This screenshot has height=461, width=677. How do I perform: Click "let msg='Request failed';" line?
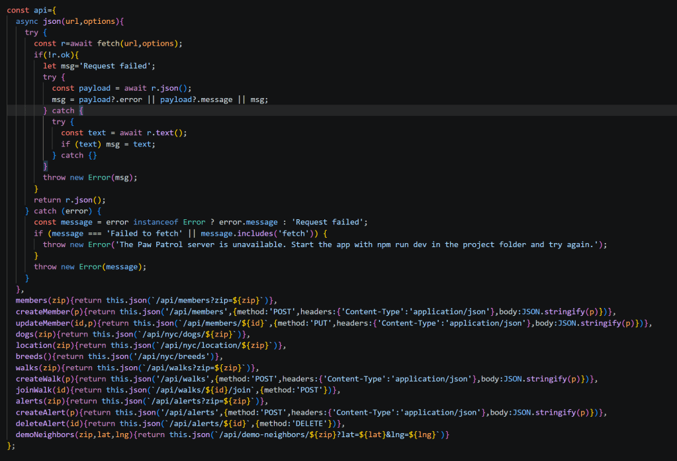tap(99, 66)
